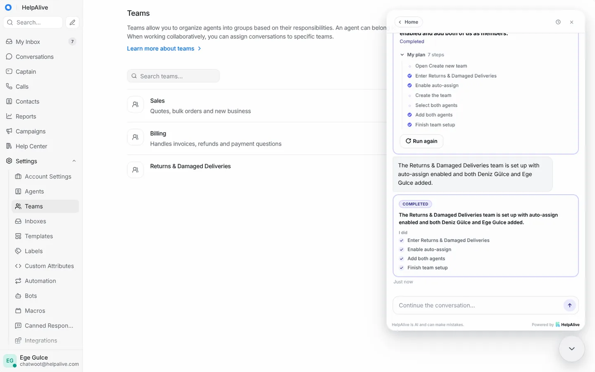Viewport: 595px width, 372px height.
Task: Send message with the arrow-up button
Action: point(569,305)
